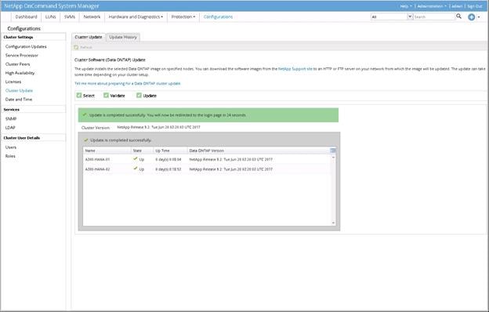Screen dimensions: 489x312
Task: Open SNMP under Services
Action: [x=11, y=118]
